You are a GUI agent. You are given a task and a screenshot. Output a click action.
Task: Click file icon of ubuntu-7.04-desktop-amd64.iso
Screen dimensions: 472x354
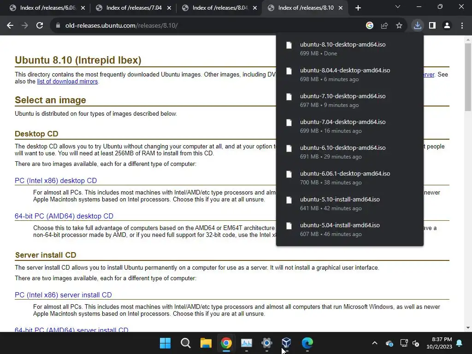pyautogui.click(x=289, y=123)
